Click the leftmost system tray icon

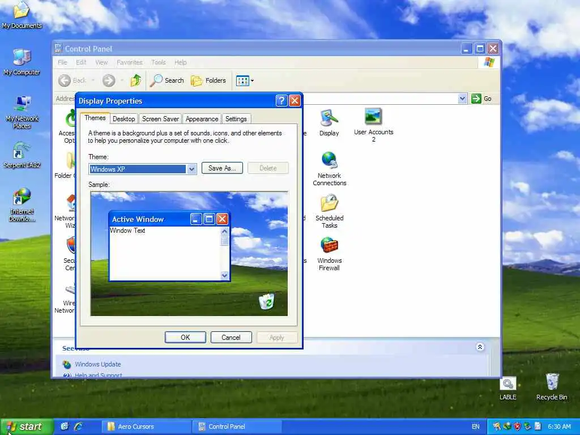point(497,427)
